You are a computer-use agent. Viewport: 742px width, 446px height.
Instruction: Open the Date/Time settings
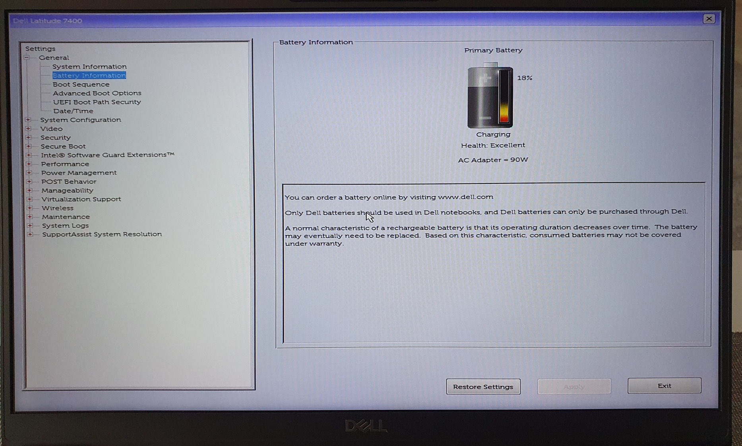tap(73, 111)
